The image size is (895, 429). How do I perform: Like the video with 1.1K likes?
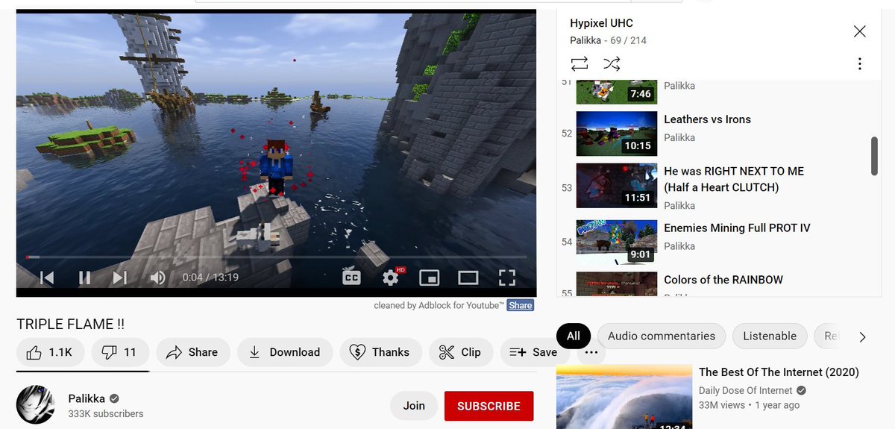tap(49, 352)
